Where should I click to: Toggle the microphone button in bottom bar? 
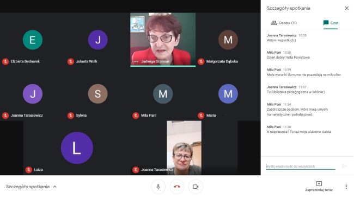click(158, 187)
